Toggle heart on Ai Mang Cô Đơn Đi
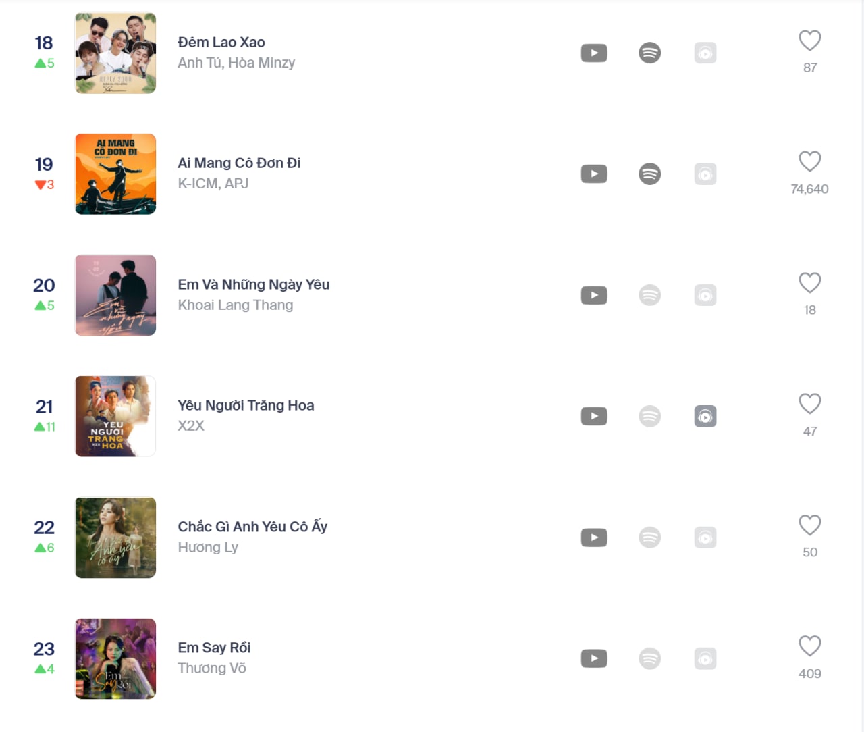864x732 pixels. (x=810, y=161)
